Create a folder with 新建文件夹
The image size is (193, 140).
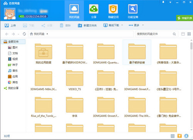(x=87, y=26)
